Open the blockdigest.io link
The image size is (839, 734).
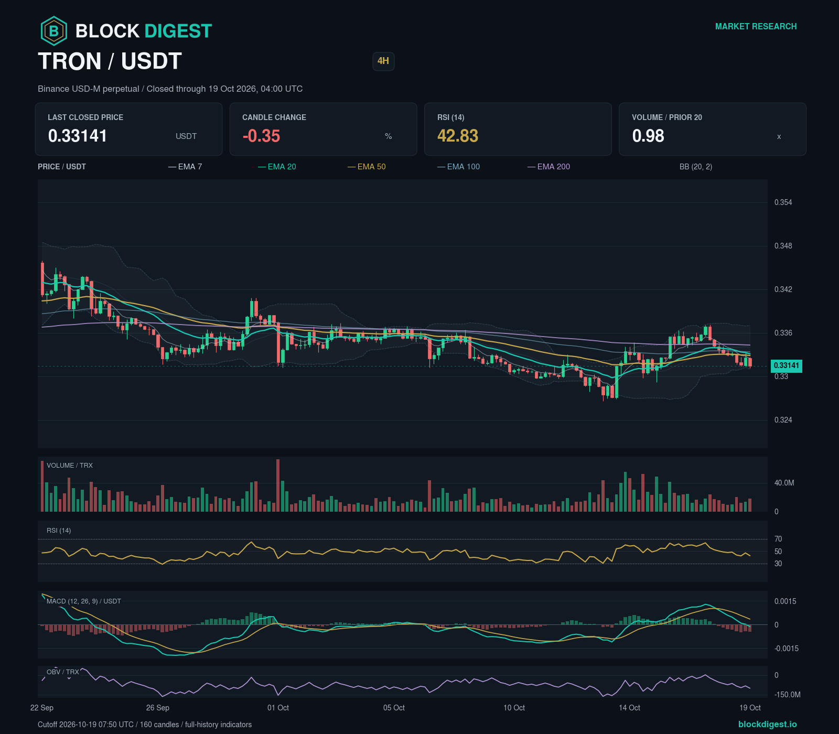click(x=767, y=724)
